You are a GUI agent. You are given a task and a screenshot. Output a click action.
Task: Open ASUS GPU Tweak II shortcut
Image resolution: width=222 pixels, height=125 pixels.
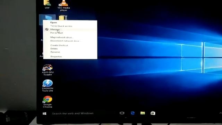tap(48, 70)
